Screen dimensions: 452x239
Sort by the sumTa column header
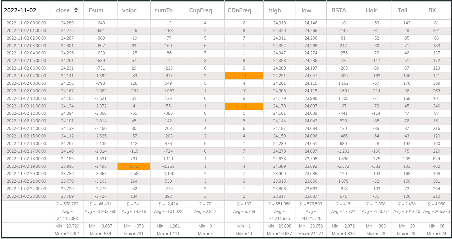tap(164, 10)
